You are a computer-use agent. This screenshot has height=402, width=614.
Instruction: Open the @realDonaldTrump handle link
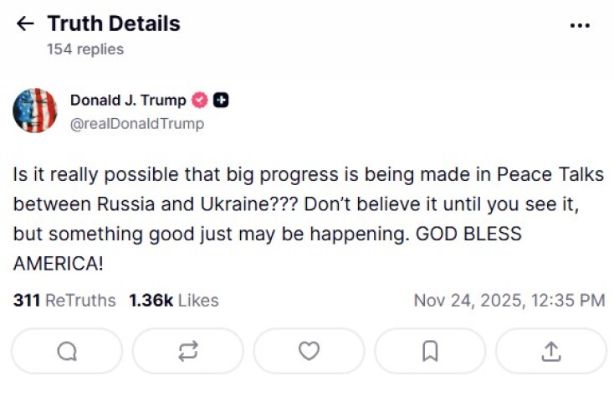pyautogui.click(x=136, y=123)
